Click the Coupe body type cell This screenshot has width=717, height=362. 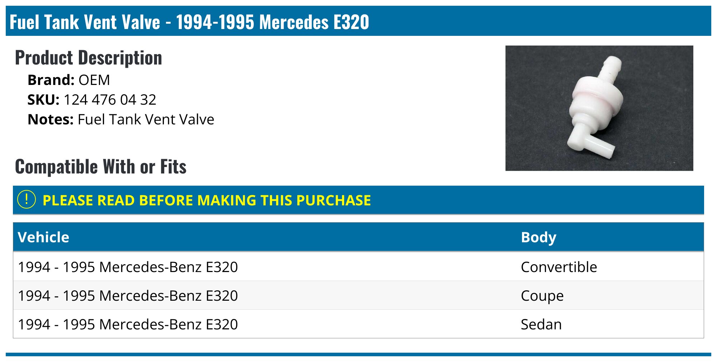(x=542, y=296)
